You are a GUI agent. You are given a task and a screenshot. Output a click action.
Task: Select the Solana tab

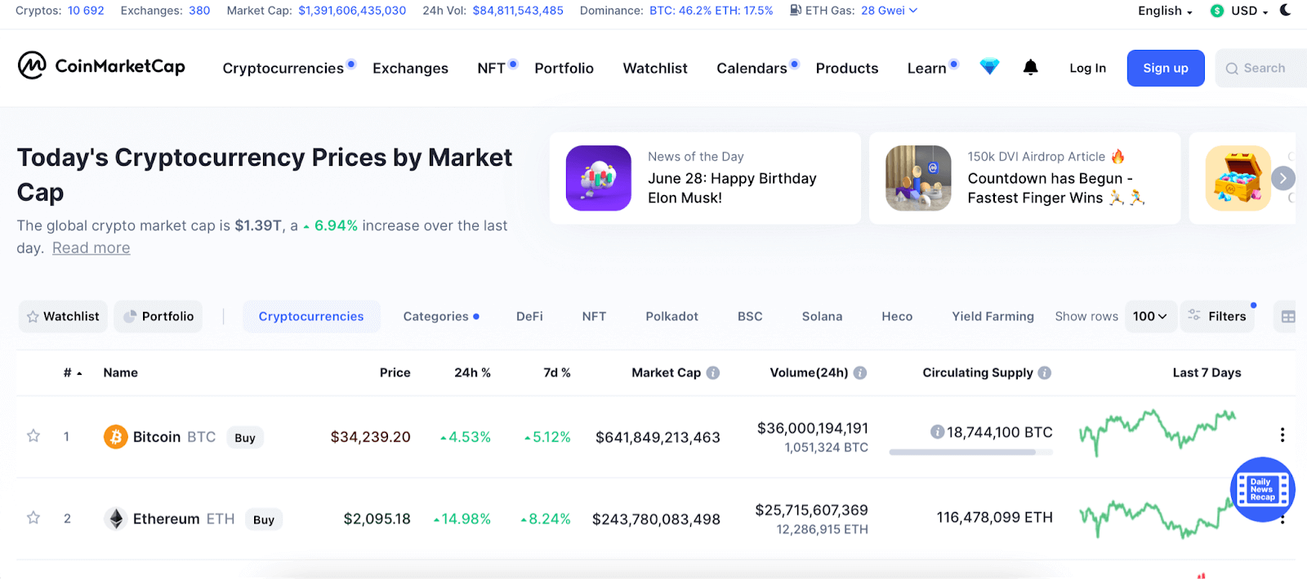(822, 316)
